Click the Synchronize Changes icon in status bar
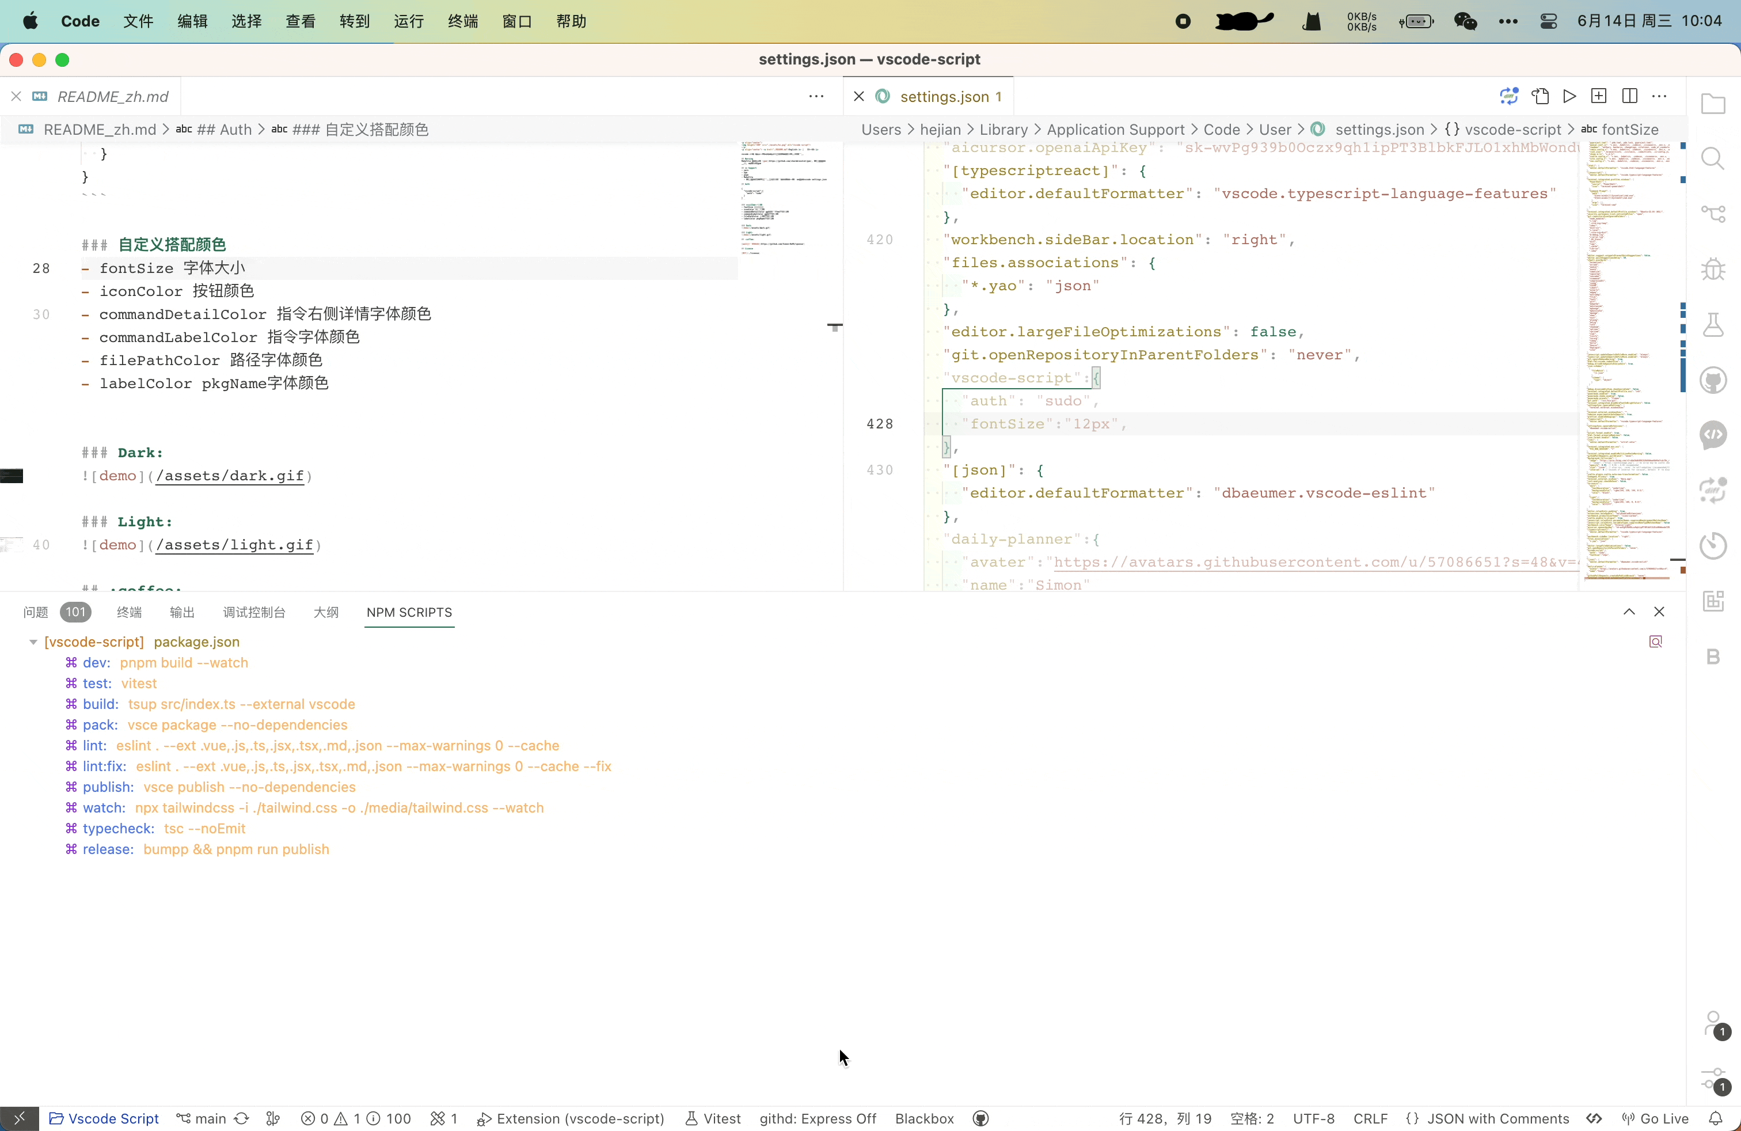 point(241,1118)
